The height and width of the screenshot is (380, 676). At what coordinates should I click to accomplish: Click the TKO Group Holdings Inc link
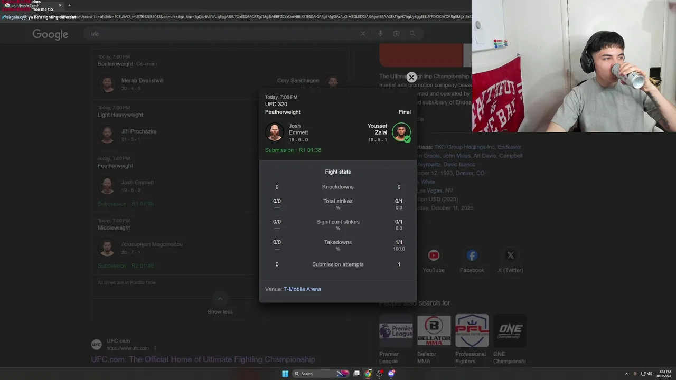click(464, 147)
